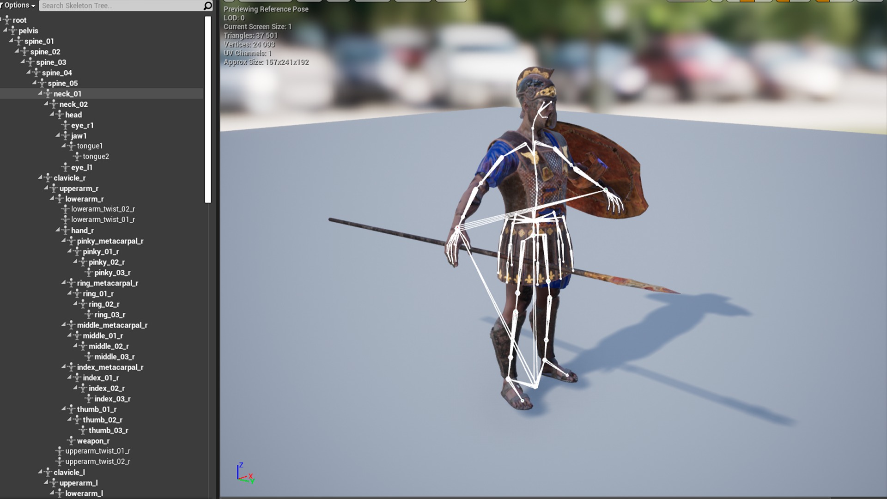Select the pinky_01_r bone label
The image size is (887, 499).
tap(101, 252)
